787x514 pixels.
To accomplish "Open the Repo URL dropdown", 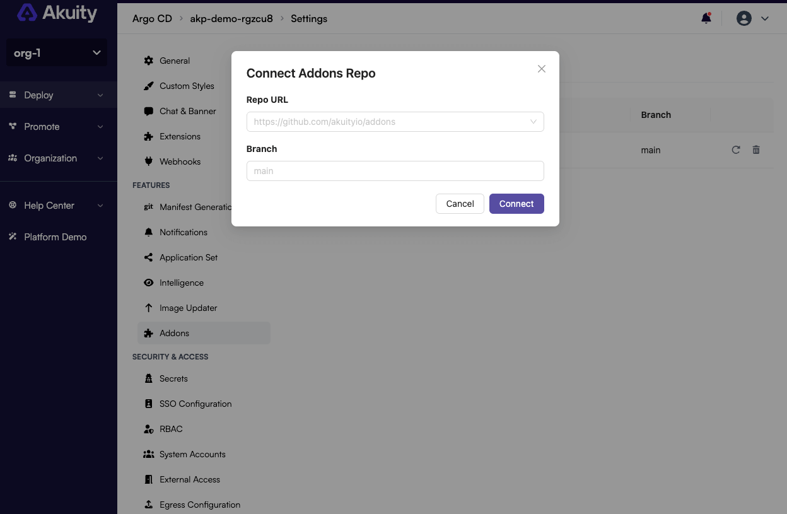I will click(534, 121).
